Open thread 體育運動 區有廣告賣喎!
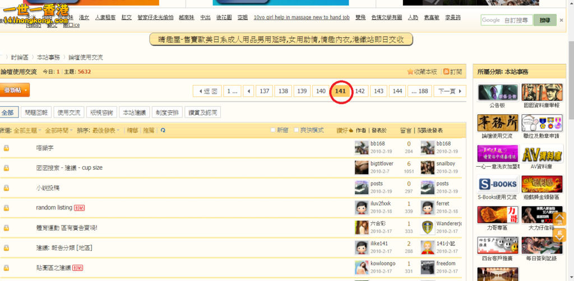574x281 pixels. click(67, 228)
